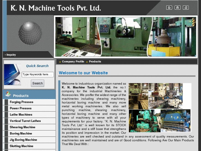
Task: Click the Quick Search computer image
Action: [x=12, y=75]
